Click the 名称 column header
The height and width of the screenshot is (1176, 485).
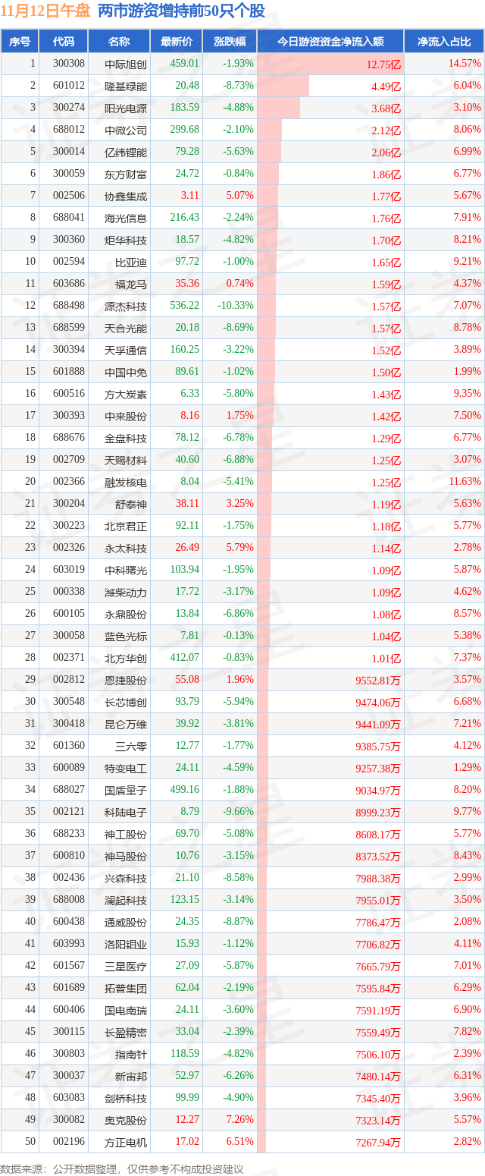pyautogui.click(x=119, y=42)
